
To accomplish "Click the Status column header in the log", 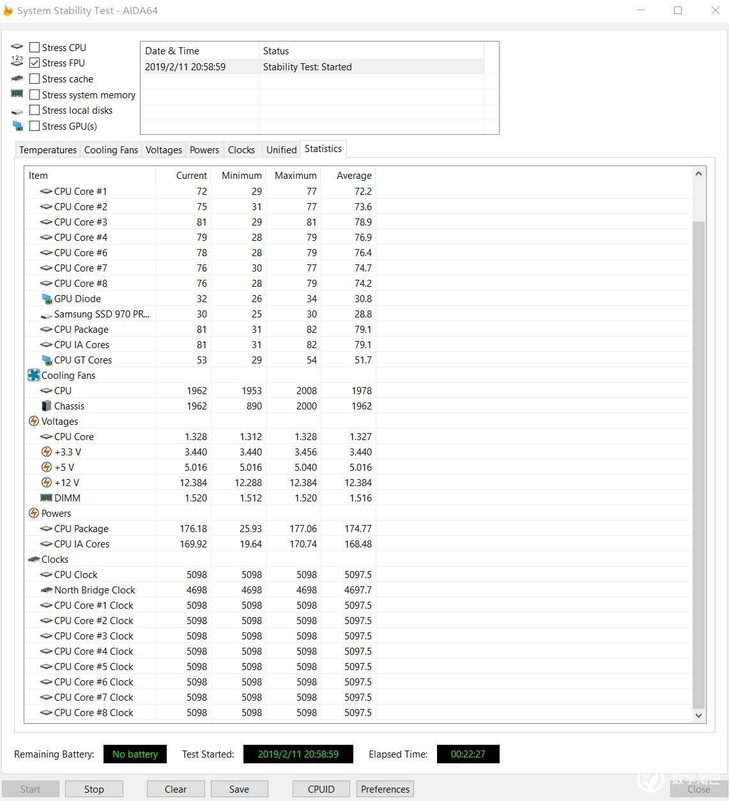I will click(x=372, y=51).
